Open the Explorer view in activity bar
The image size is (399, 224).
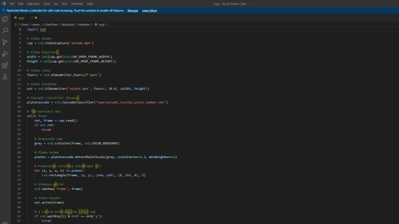click(x=5, y=19)
